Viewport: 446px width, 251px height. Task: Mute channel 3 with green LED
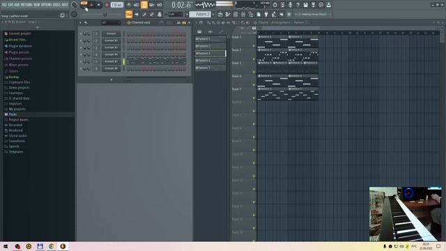pos(81,48)
